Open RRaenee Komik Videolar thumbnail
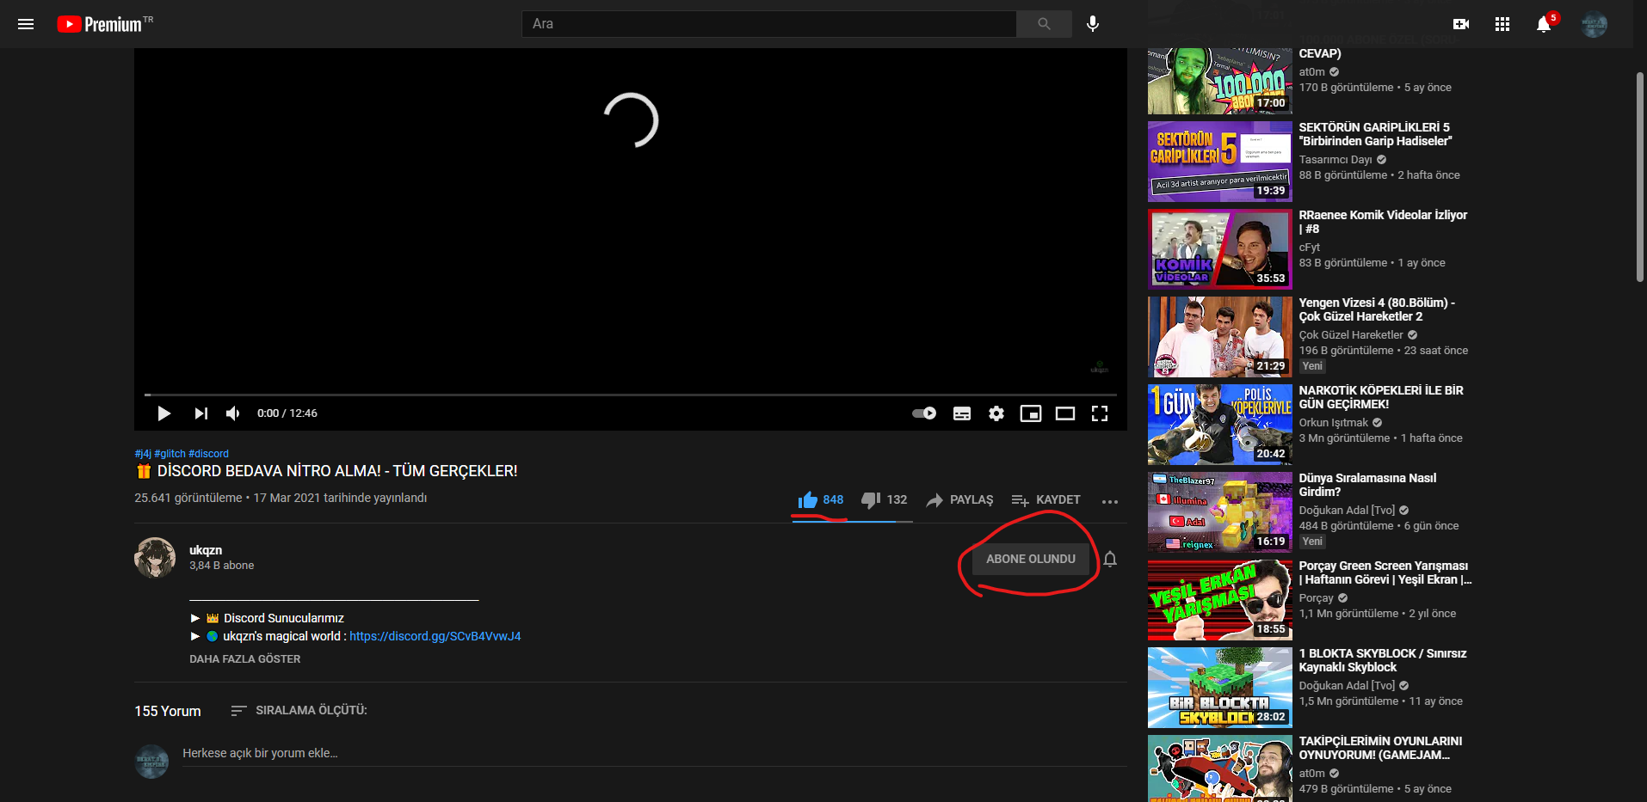1647x802 pixels. click(x=1220, y=249)
